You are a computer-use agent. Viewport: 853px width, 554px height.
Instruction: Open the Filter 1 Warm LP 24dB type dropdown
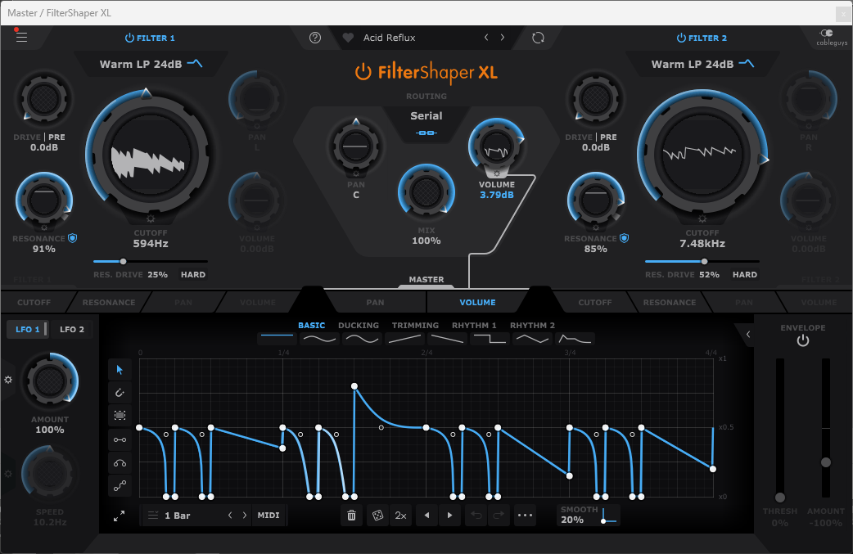point(151,64)
